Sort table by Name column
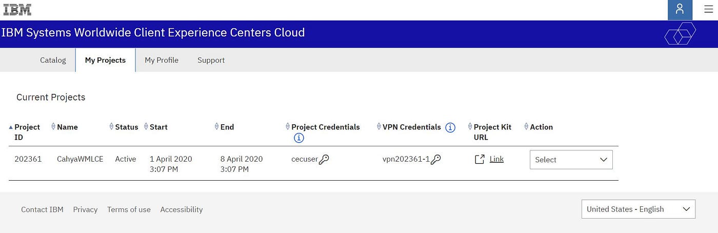This screenshot has height=233, width=718. (x=53, y=127)
